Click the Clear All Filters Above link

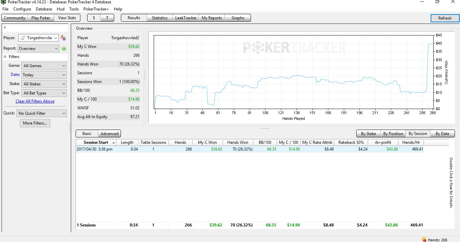35,101
